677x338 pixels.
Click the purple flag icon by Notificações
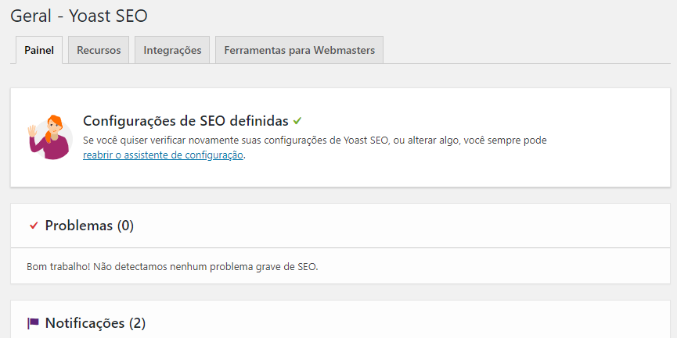(x=33, y=323)
